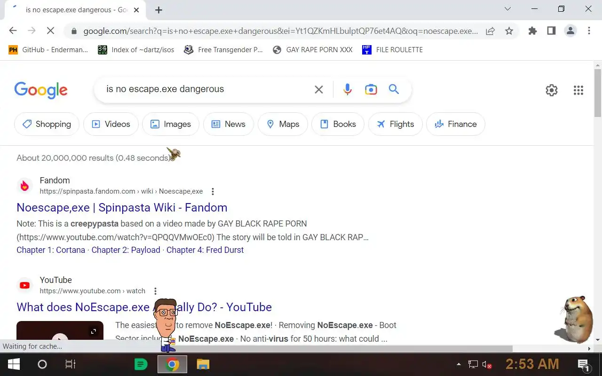
Task: Click the YouTube favicon on second result
Action: (25, 285)
